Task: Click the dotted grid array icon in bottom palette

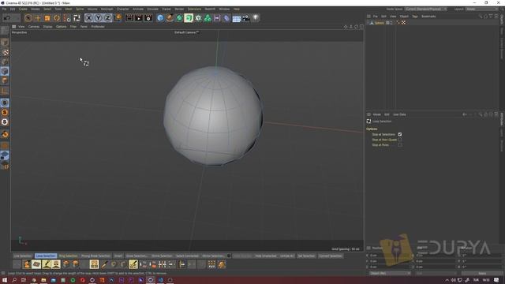Action: [211, 265]
